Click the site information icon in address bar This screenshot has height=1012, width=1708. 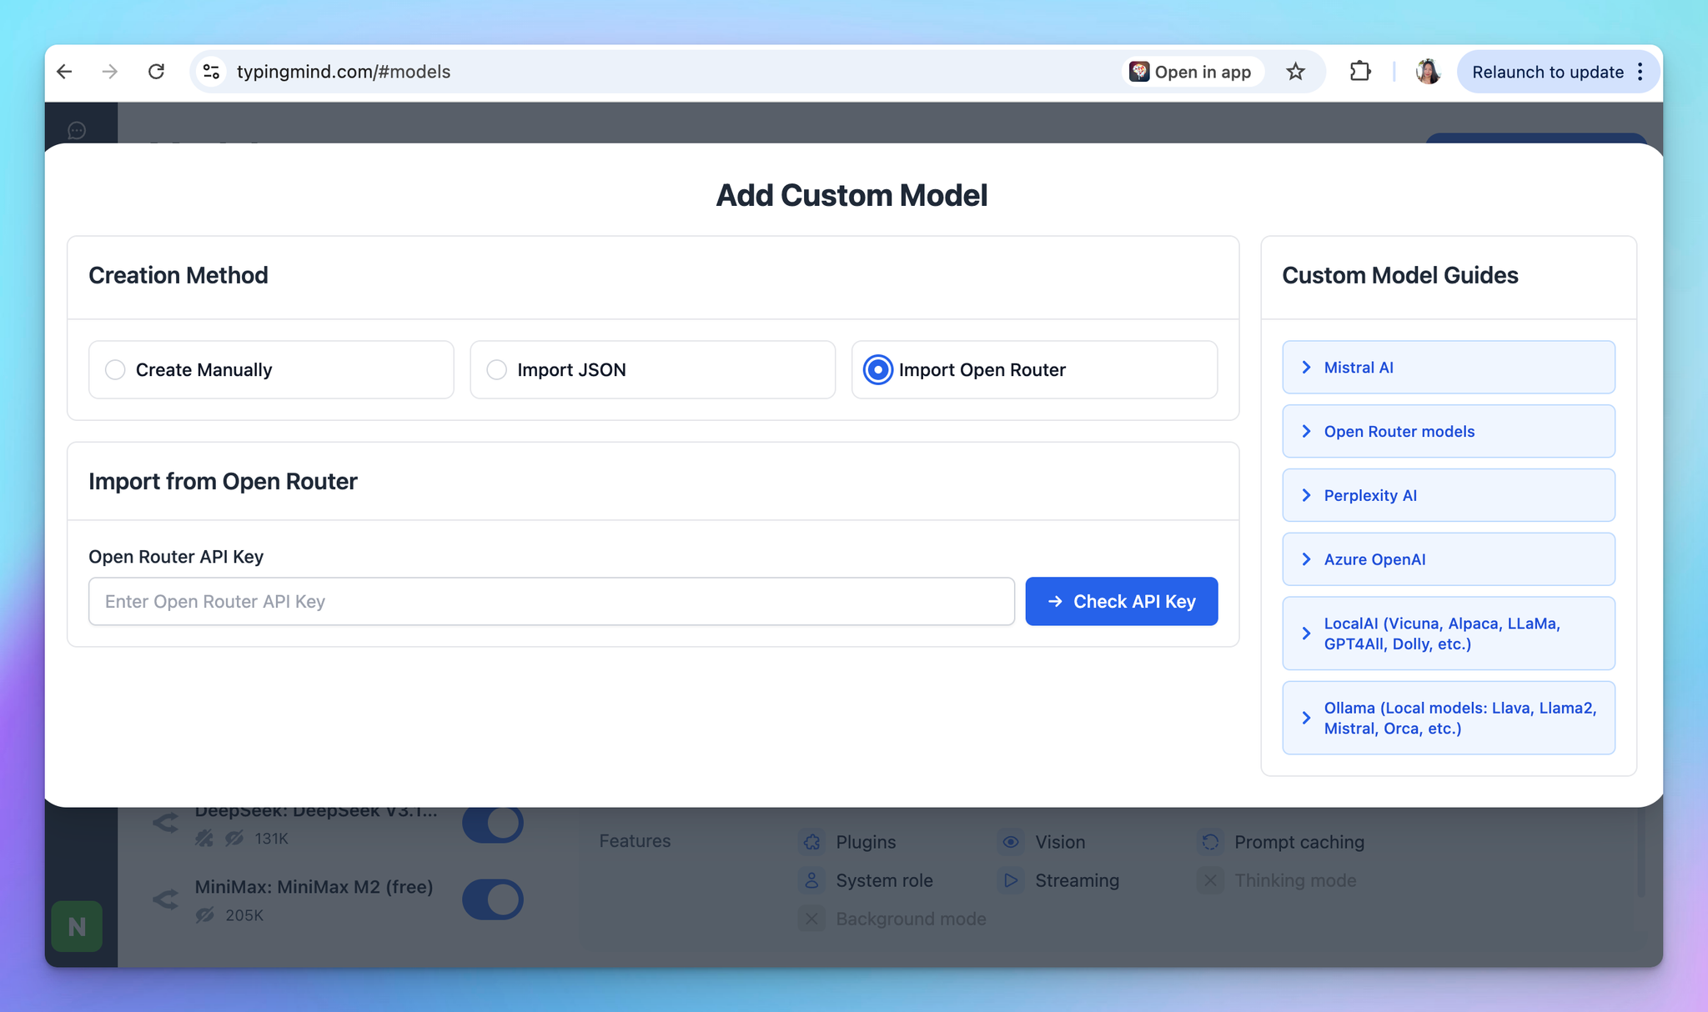pos(212,72)
